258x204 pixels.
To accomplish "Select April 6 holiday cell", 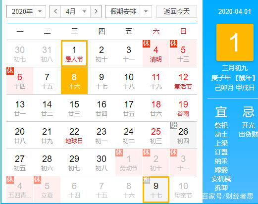I will coord(20,81).
